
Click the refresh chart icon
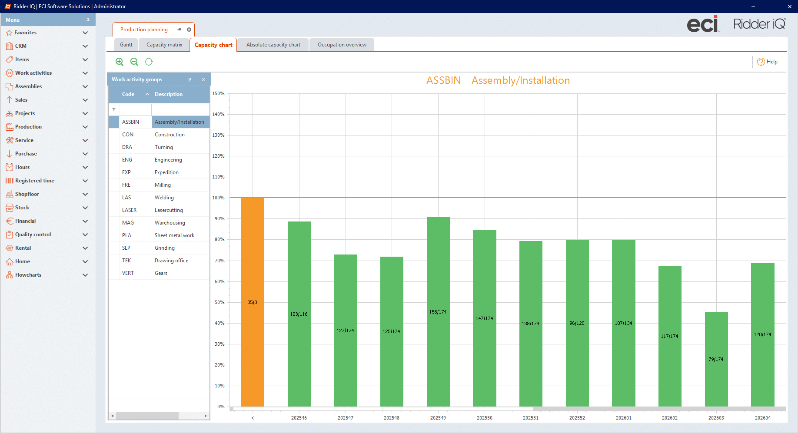(x=149, y=62)
